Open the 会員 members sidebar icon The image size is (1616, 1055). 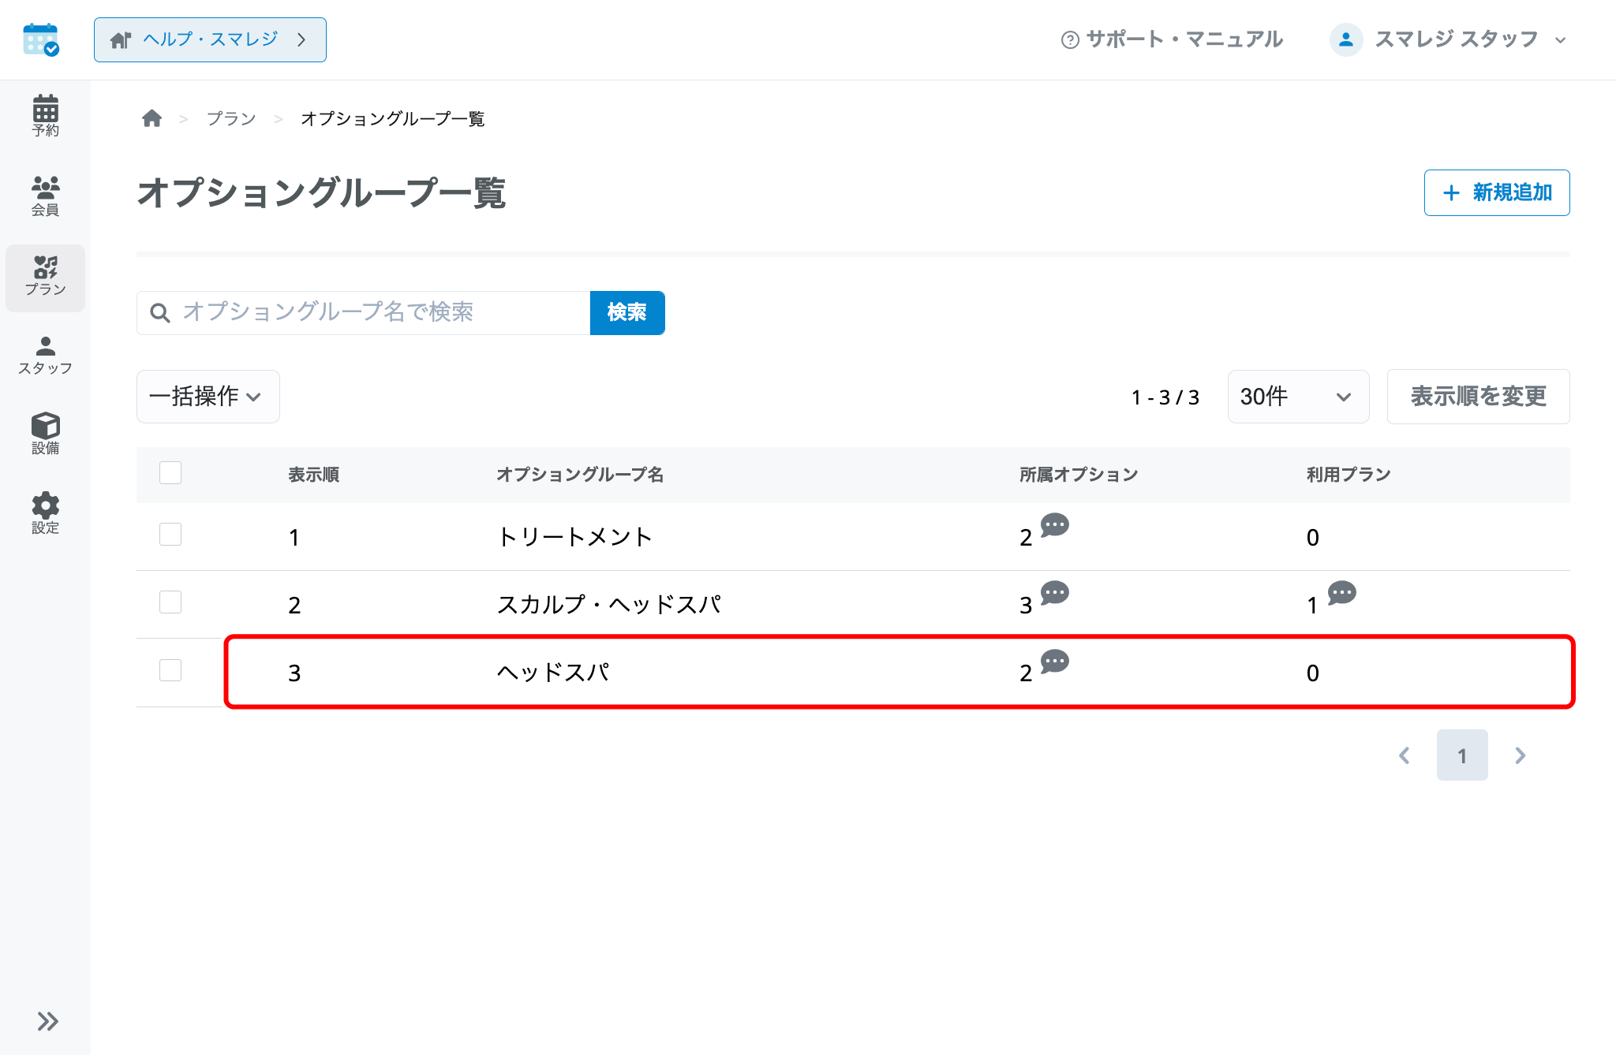pos(45,196)
